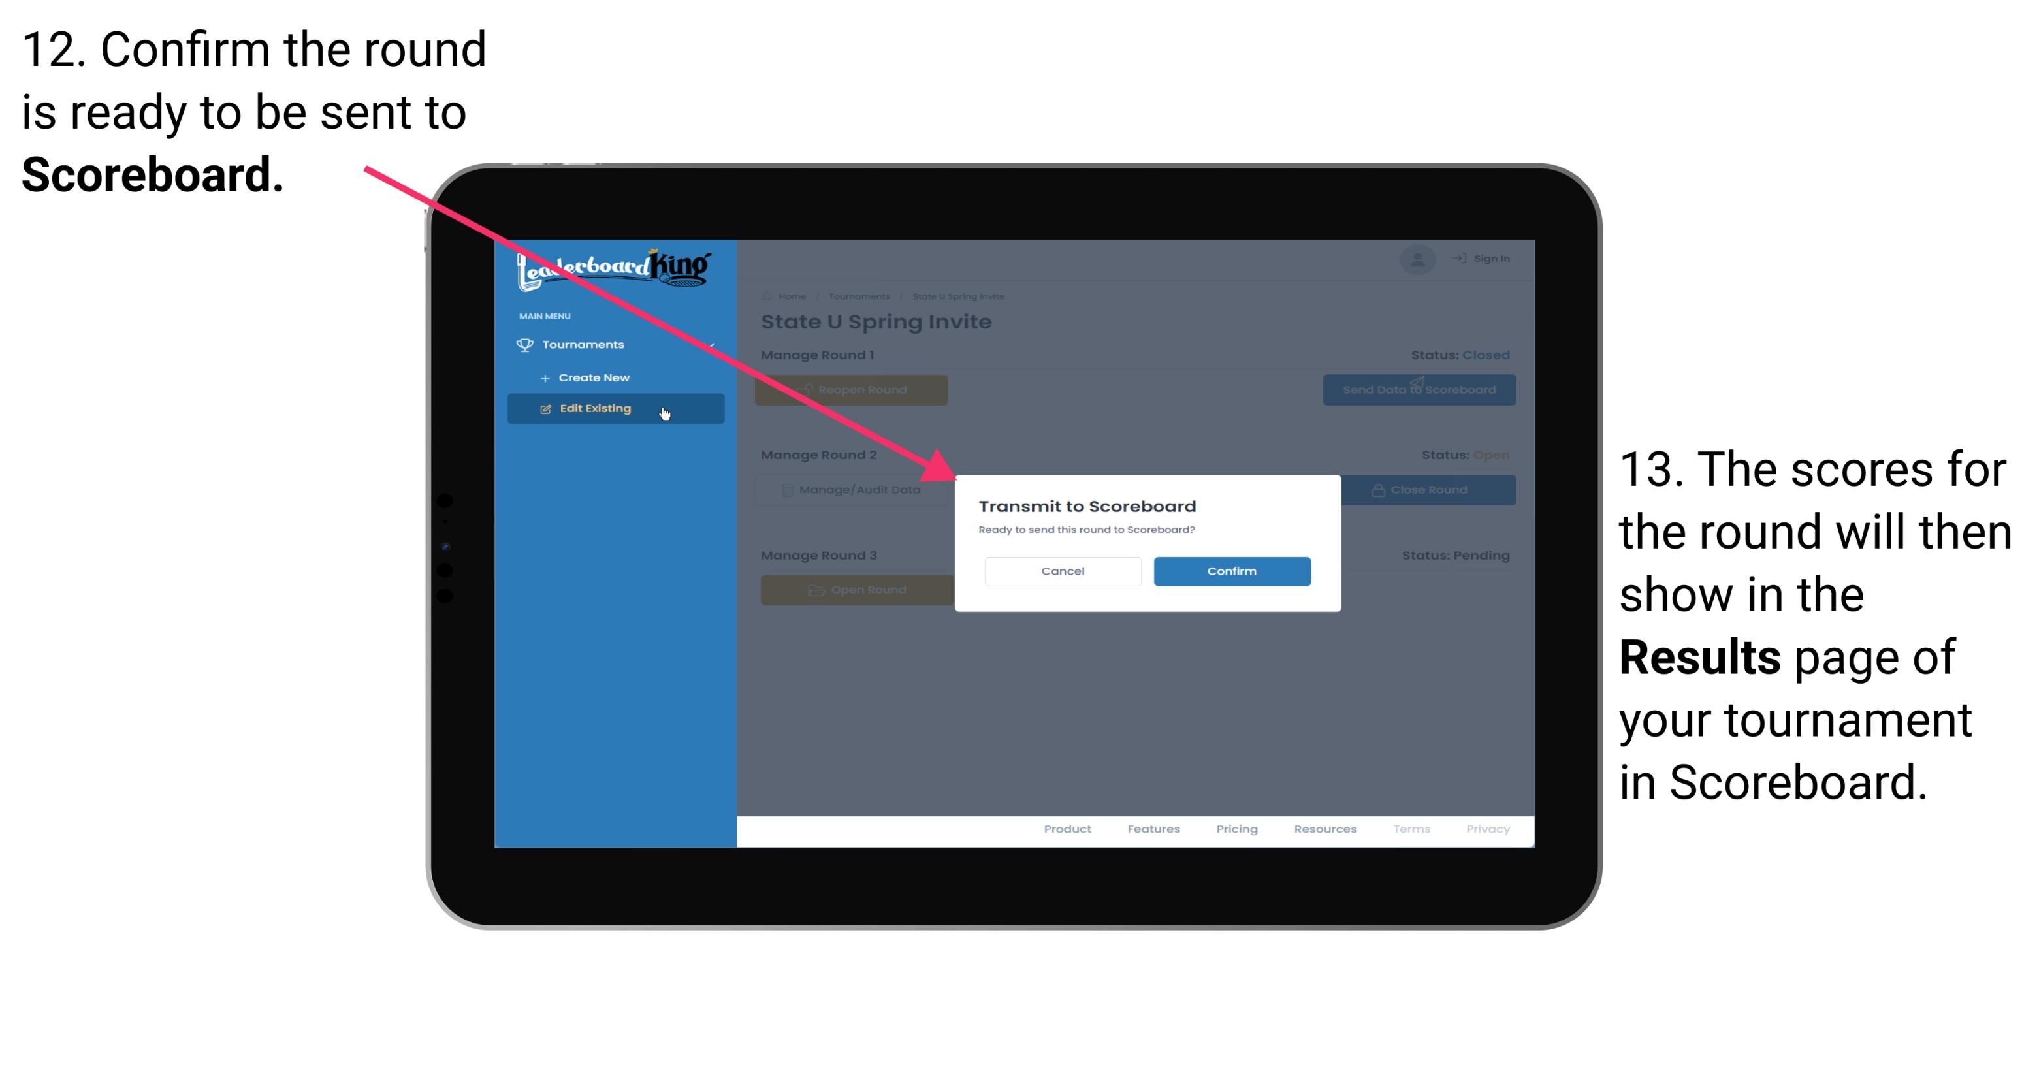Click Confirm to transmit to Scoreboard
2022x1088 pixels.
coord(1228,571)
